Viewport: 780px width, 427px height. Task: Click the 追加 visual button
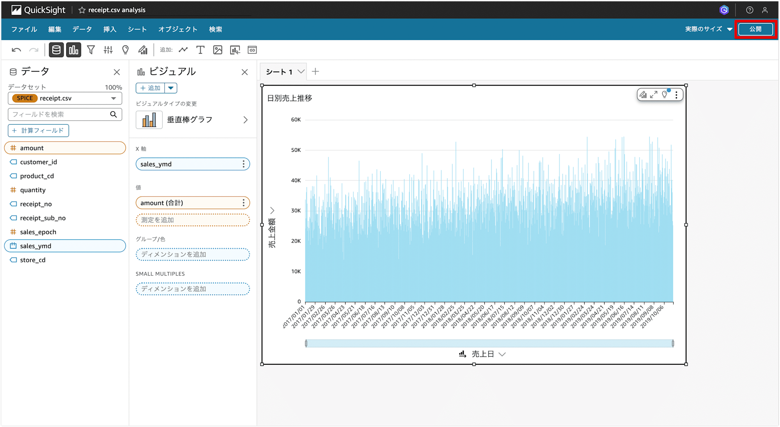[150, 88]
